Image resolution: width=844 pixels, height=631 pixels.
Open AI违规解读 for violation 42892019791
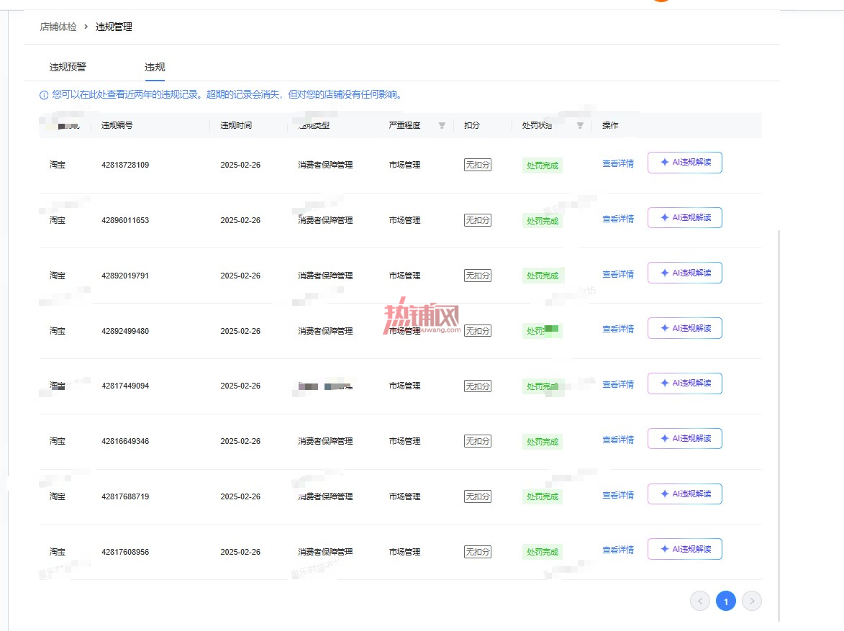[x=685, y=273]
